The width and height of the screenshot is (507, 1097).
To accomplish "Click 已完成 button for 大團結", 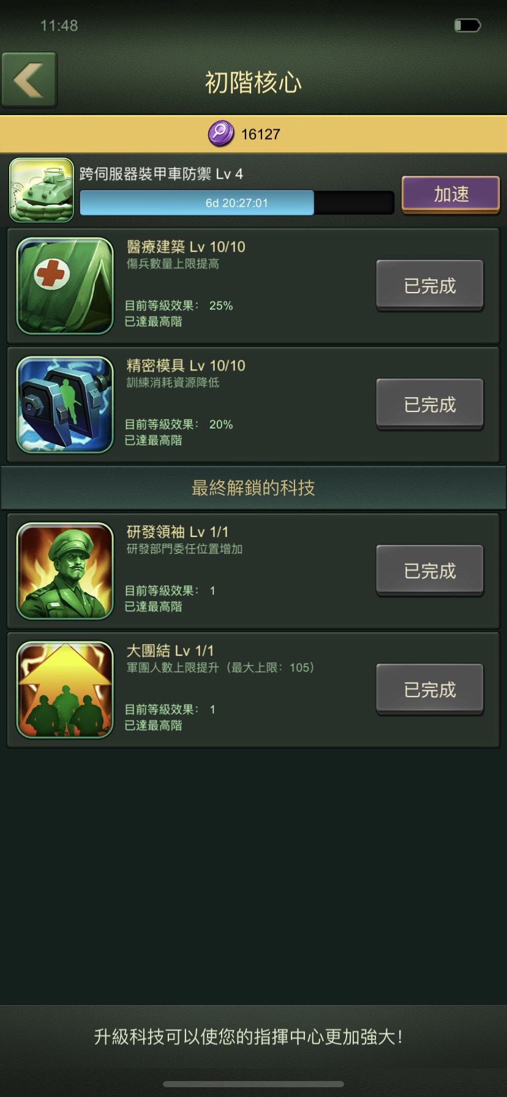I will tap(430, 690).
